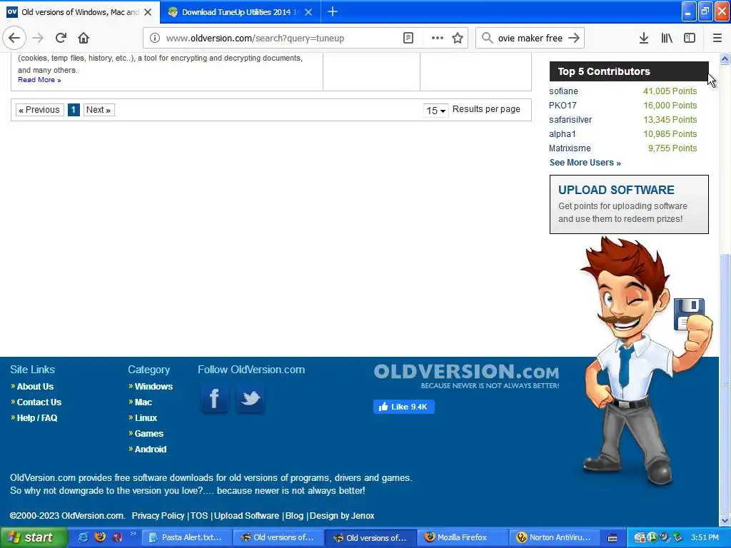Open on-screen keyboard icon on taskbar

[612, 538]
